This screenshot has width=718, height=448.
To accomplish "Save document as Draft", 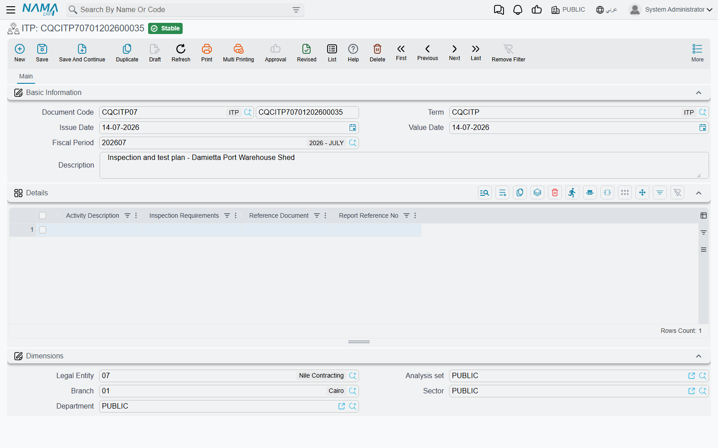I will coord(155,53).
